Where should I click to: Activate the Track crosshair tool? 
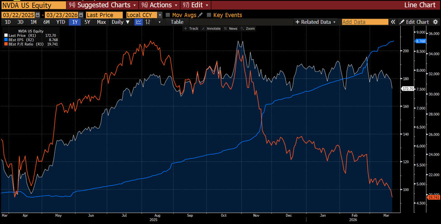[x=191, y=28]
